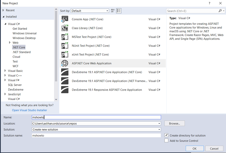
Task: Select 'MSTest Test Project (.NET Core)' text
Action: click(x=92, y=37)
